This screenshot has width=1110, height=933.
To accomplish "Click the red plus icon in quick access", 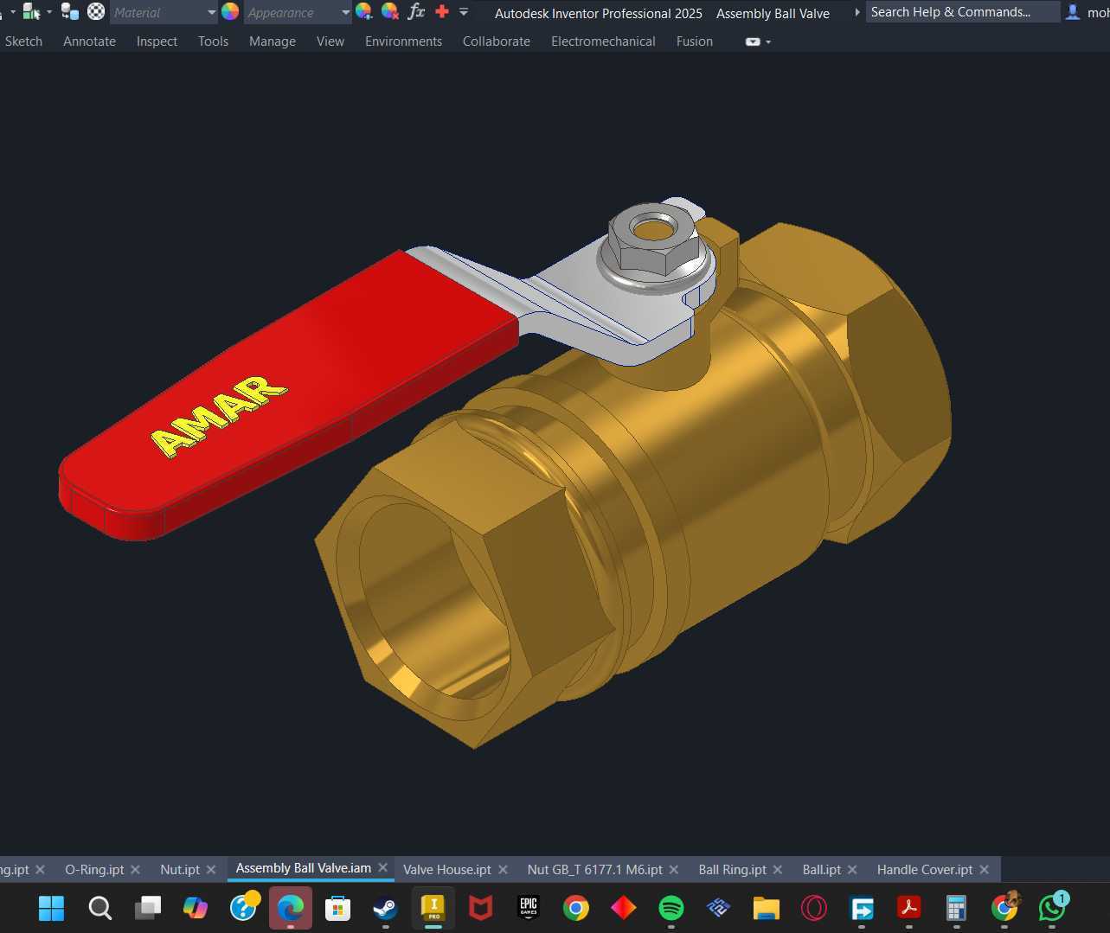I will click(x=442, y=11).
